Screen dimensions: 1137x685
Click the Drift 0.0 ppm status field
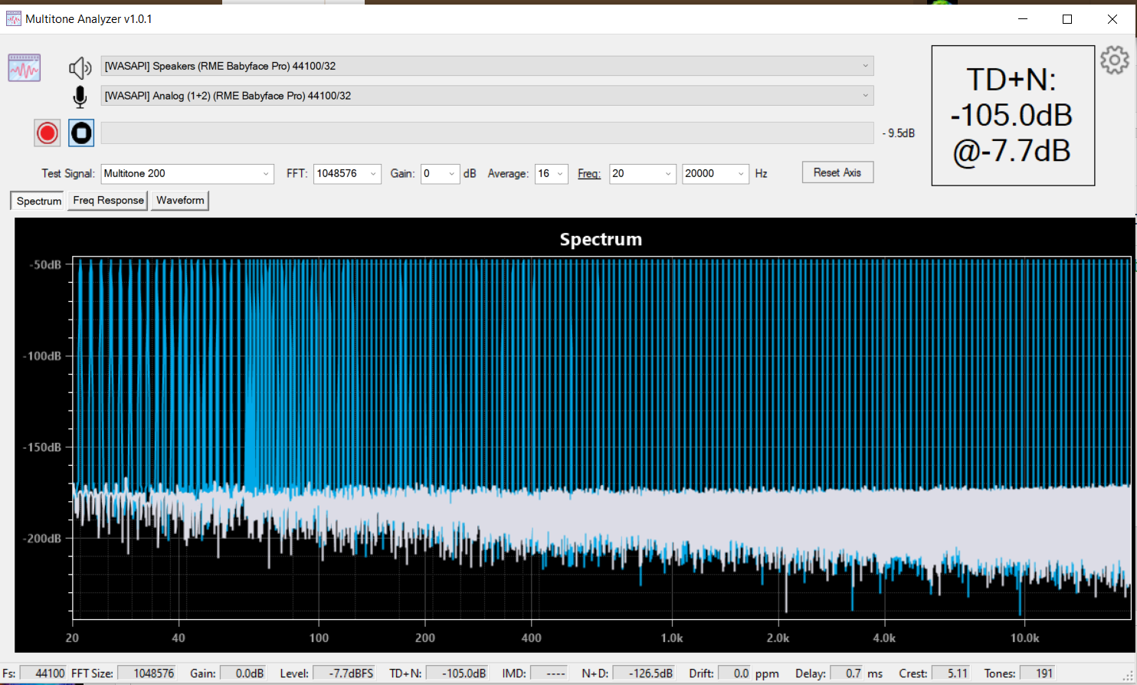735,674
